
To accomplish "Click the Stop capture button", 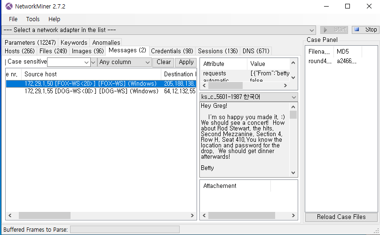I will [x=365, y=30].
